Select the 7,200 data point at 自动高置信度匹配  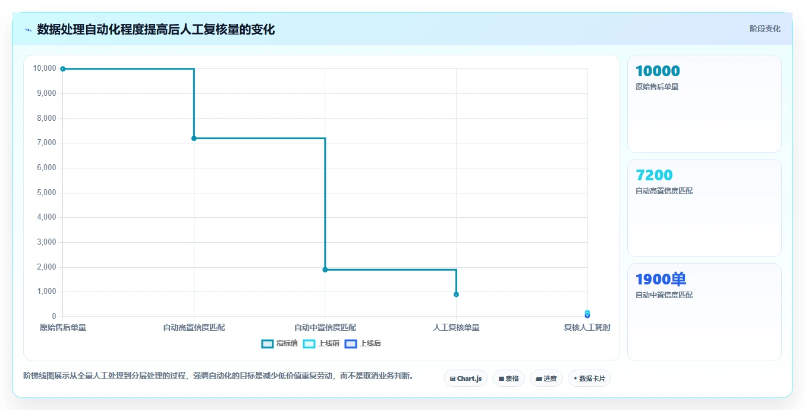pos(194,138)
